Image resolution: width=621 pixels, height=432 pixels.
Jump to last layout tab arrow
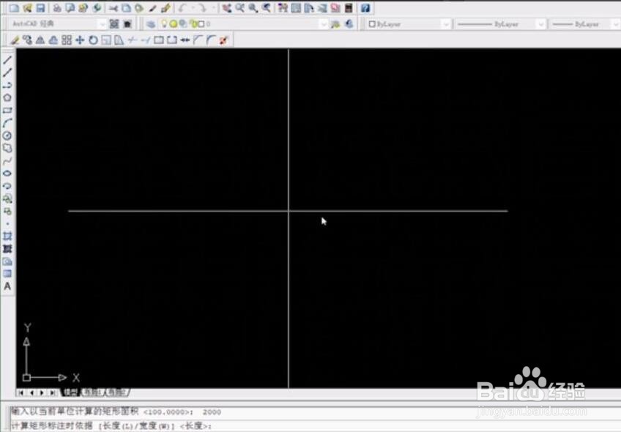(x=53, y=392)
